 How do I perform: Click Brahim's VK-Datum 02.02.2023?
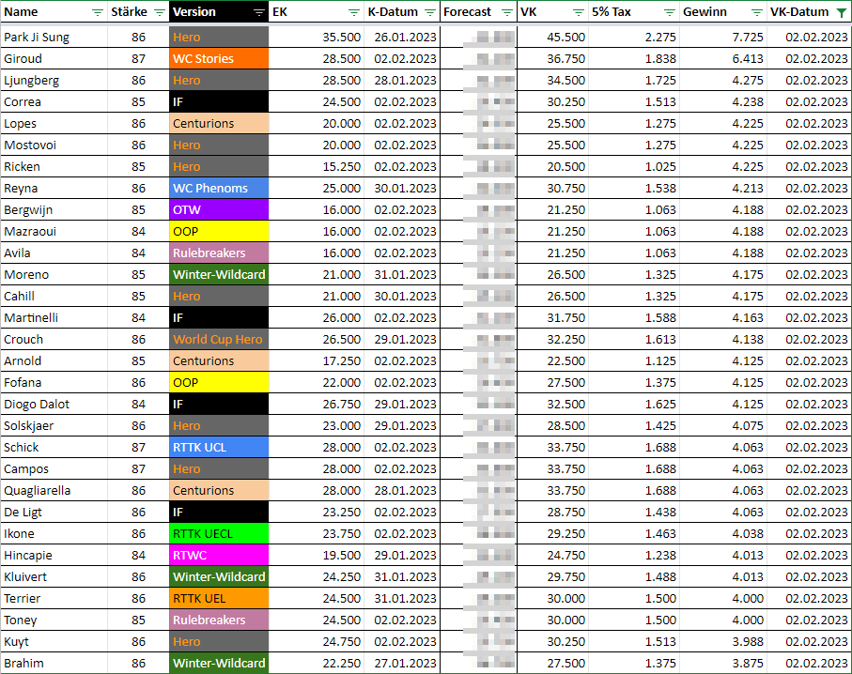click(x=816, y=663)
